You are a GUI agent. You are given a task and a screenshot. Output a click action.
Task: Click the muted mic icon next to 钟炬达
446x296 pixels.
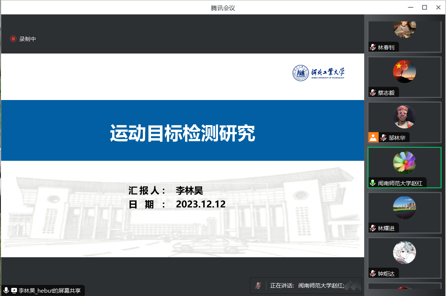(x=373, y=273)
